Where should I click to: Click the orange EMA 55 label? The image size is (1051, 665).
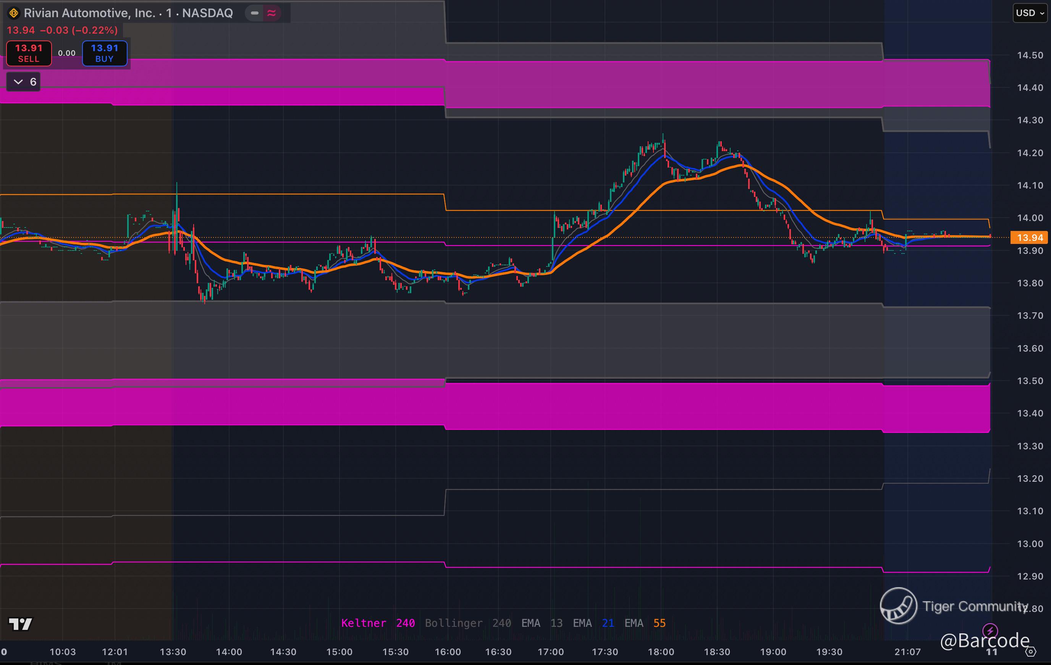[645, 623]
